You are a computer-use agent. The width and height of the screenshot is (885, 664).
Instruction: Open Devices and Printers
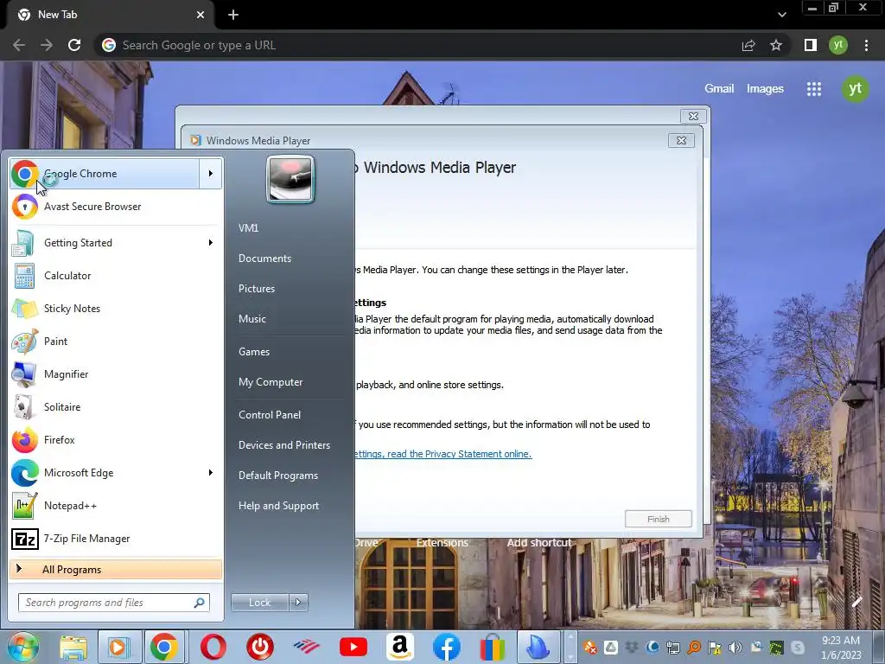[283, 445]
